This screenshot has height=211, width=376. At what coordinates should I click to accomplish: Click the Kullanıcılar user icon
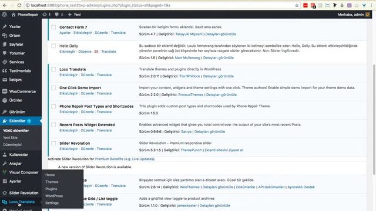point(5,155)
